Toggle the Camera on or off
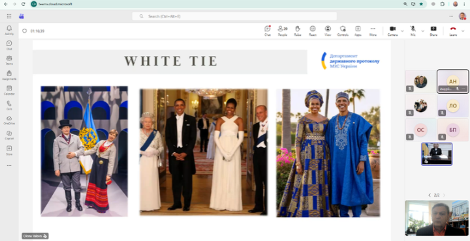470x241 pixels. 392,31
